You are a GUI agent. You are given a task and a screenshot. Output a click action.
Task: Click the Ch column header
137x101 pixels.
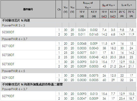click(59, 9)
